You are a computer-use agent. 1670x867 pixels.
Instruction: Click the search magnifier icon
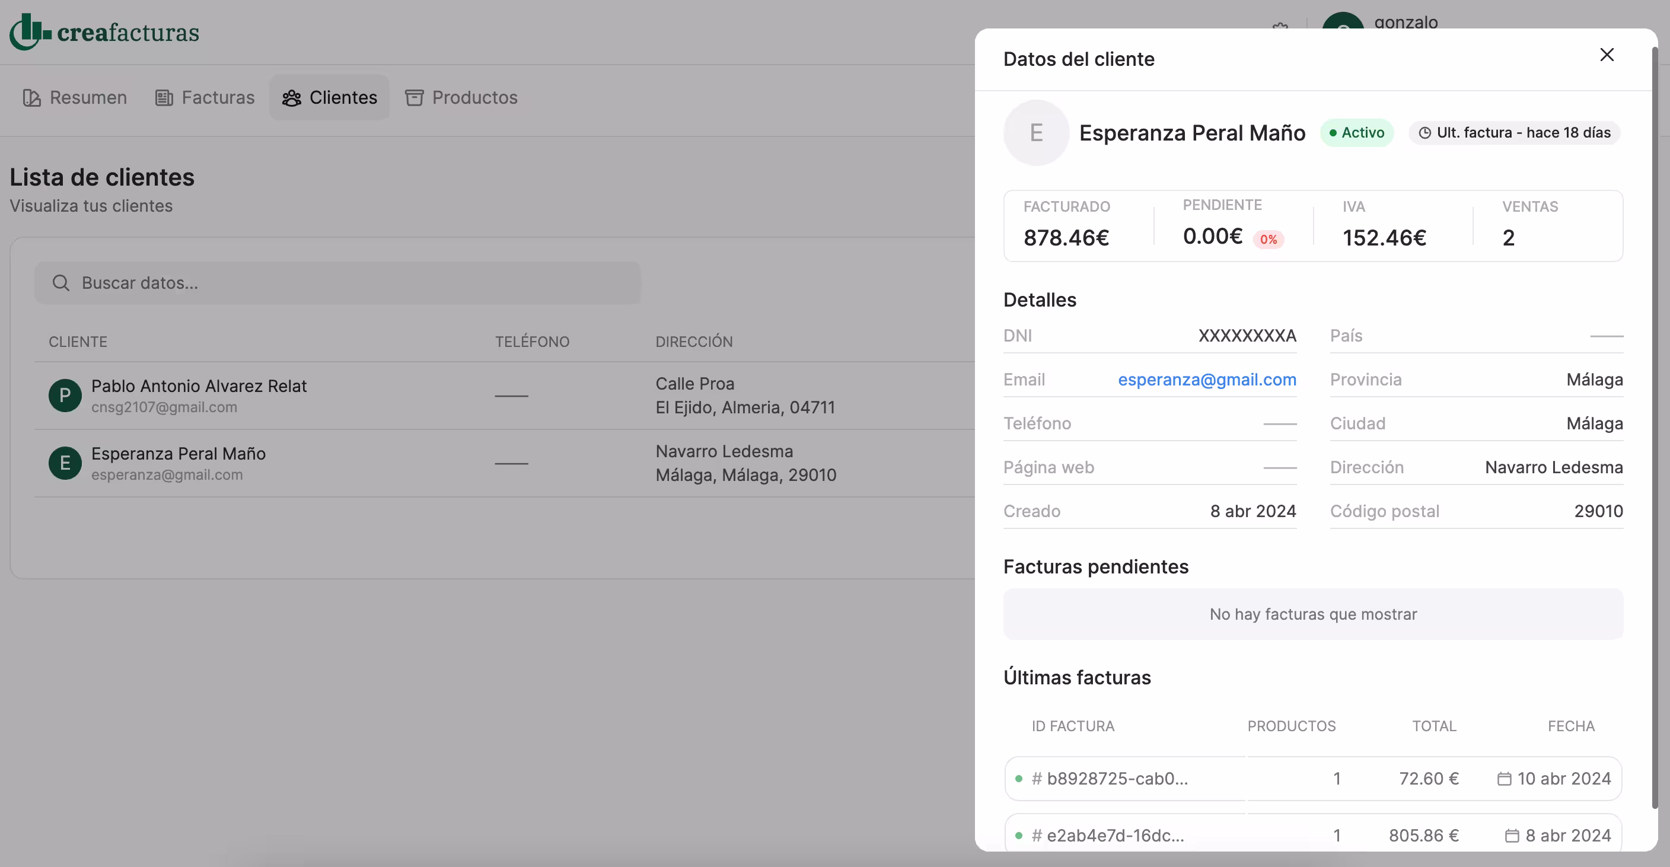pyautogui.click(x=61, y=283)
